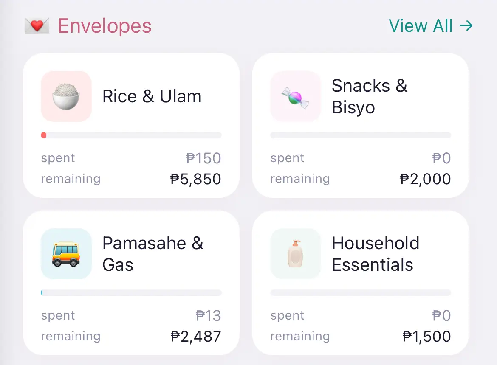497x365 pixels.
Task: Open the Household Essentials envelope title
Action: 375,254
